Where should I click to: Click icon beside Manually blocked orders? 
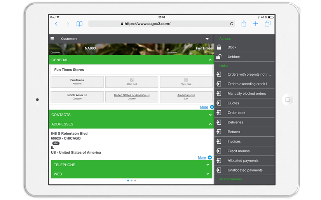coord(219,94)
